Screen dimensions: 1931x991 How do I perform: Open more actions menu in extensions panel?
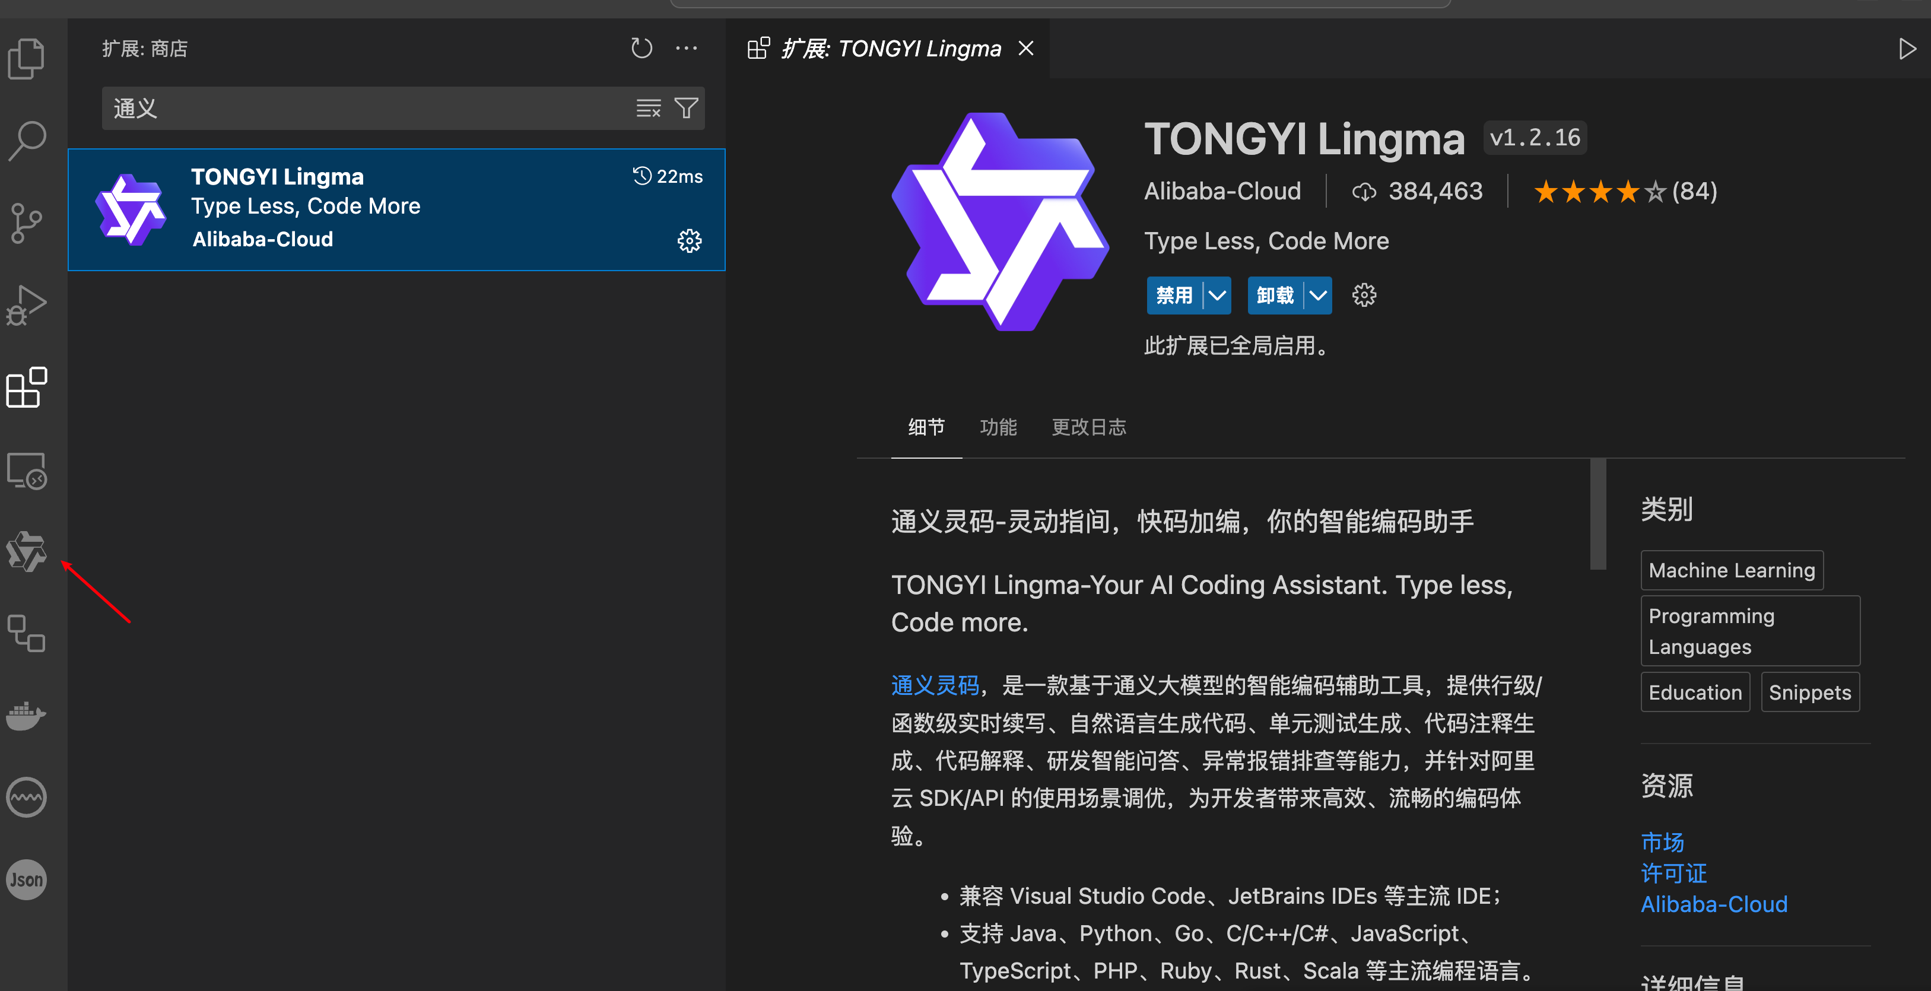pos(687,47)
